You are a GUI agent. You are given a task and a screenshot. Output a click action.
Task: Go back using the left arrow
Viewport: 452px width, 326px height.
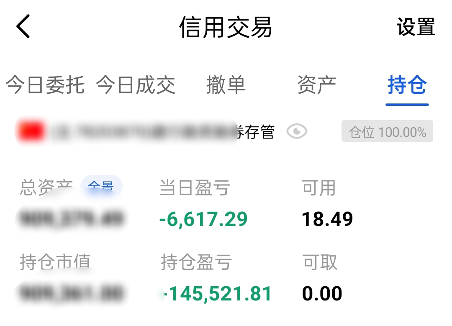click(23, 26)
